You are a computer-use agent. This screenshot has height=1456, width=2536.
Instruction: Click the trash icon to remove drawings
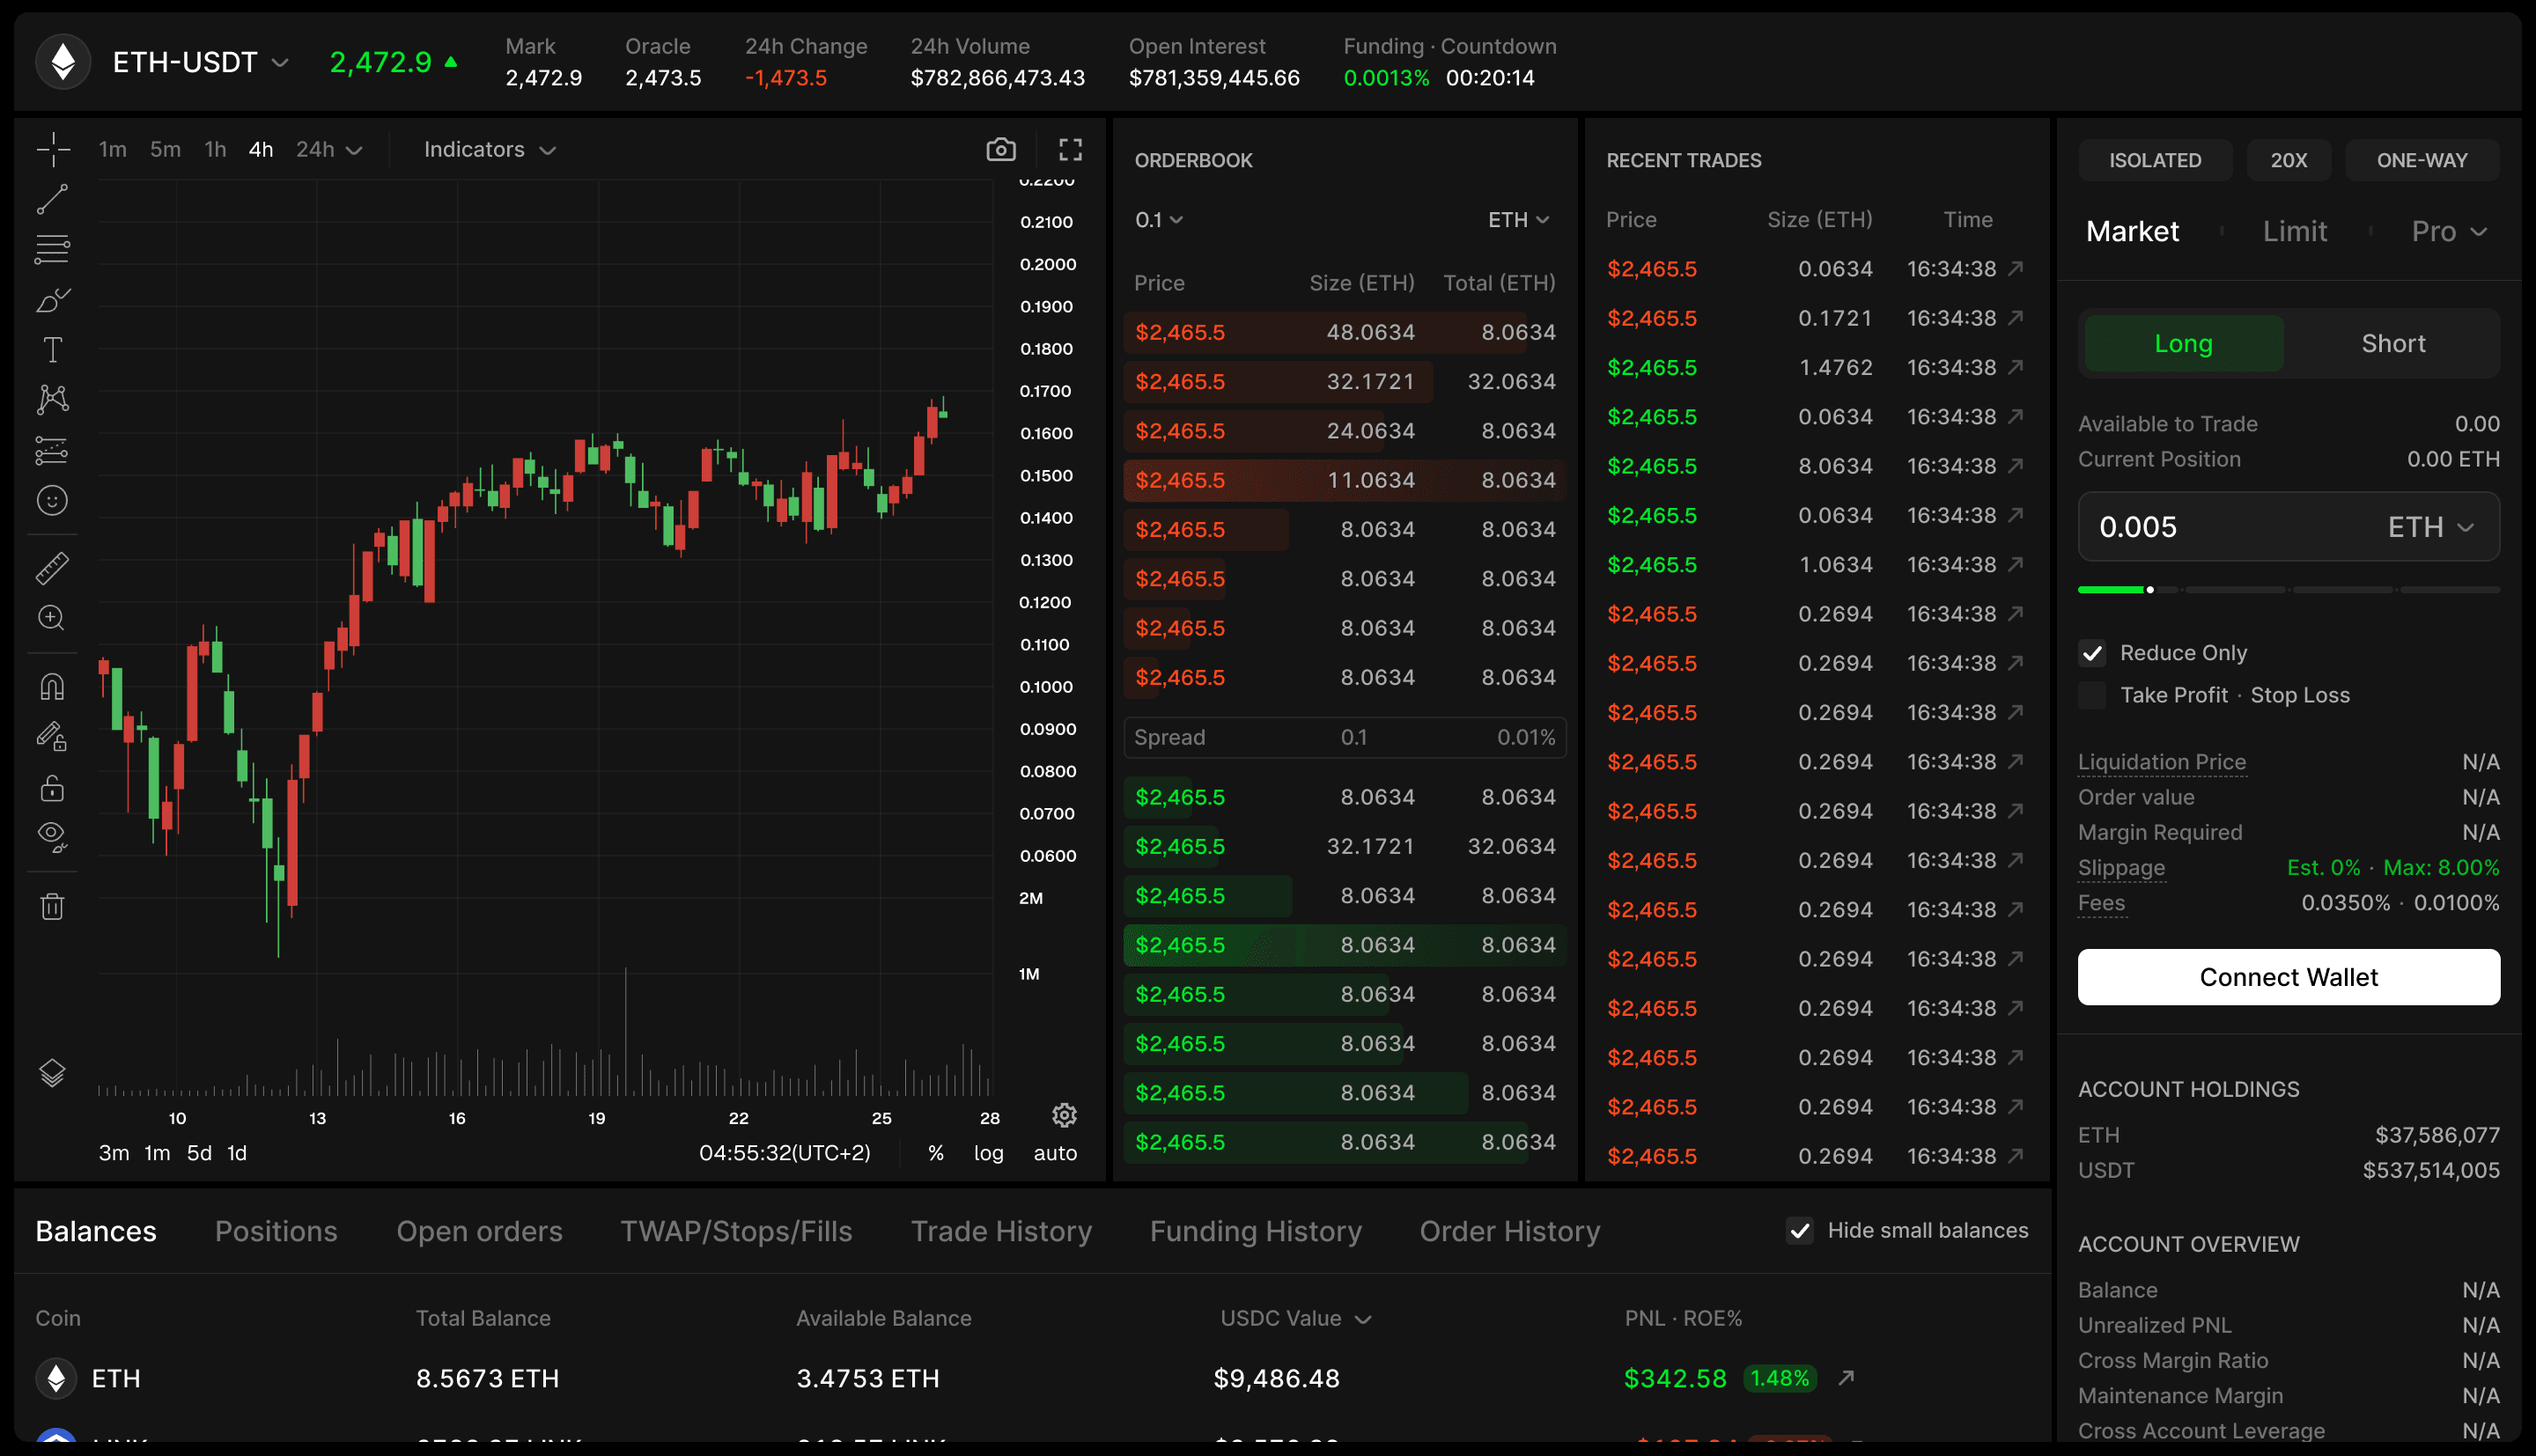(x=52, y=907)
